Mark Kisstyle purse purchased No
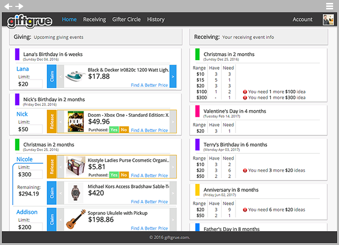 124,175
